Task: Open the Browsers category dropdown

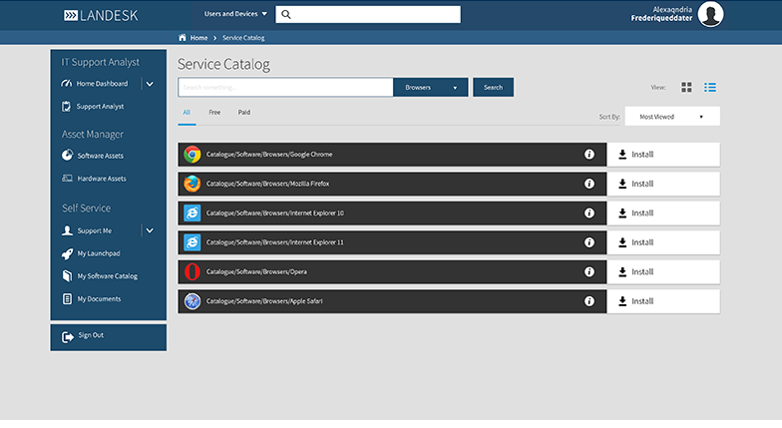Action: coord(431,88)
